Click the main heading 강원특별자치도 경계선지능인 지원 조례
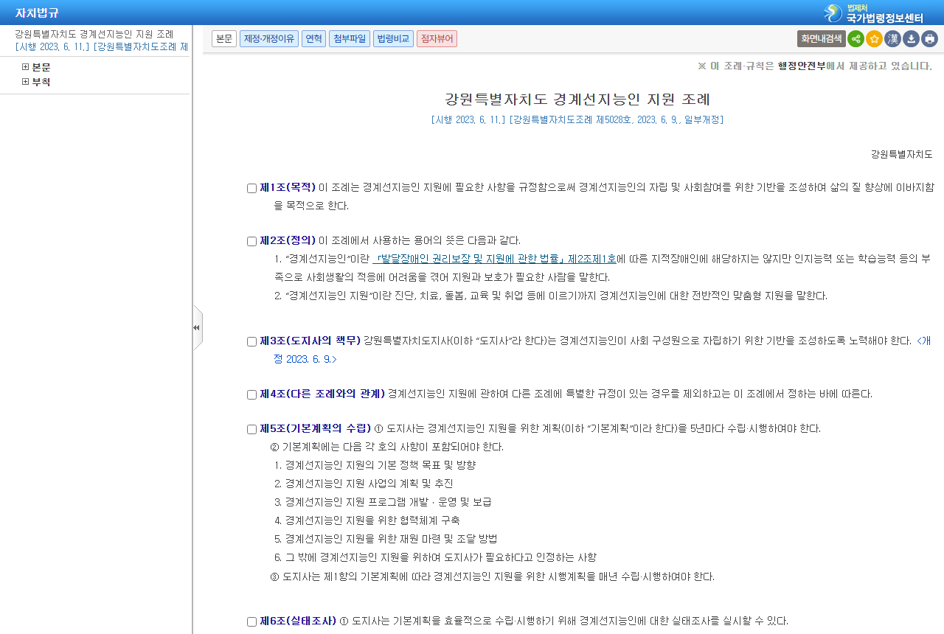944x634 pixels. pyautogui.click(x=577, y=99)
